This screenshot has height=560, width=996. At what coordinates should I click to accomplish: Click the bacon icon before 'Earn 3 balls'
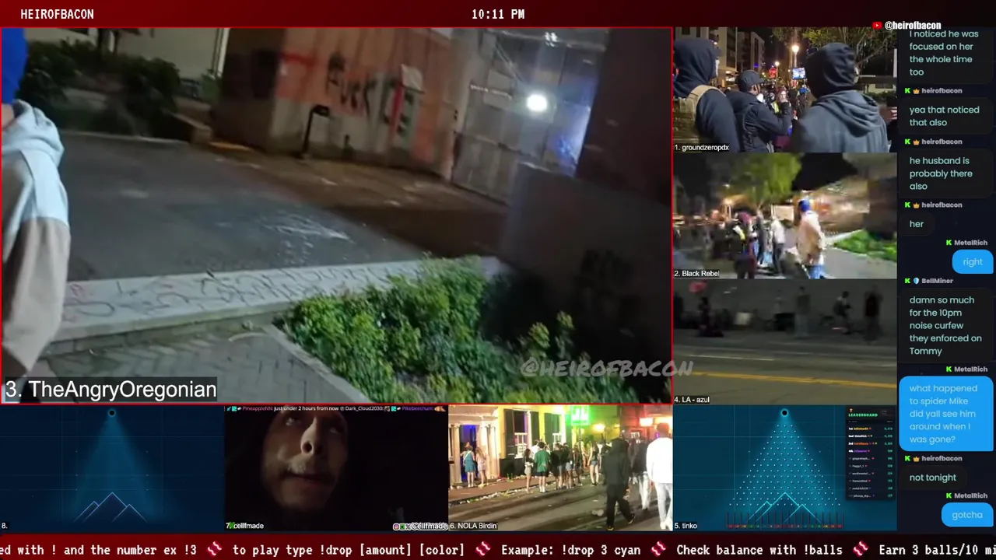point(861,550)
